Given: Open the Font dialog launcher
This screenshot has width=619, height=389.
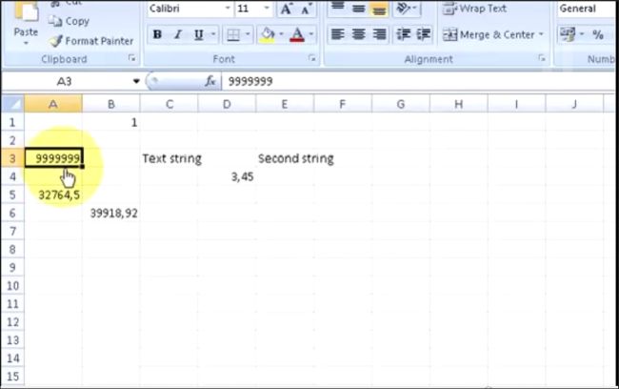Looking at the screenshot, I should coord(312,58).
